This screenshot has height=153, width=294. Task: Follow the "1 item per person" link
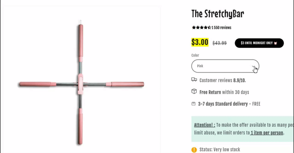click(x=267, y=133)
